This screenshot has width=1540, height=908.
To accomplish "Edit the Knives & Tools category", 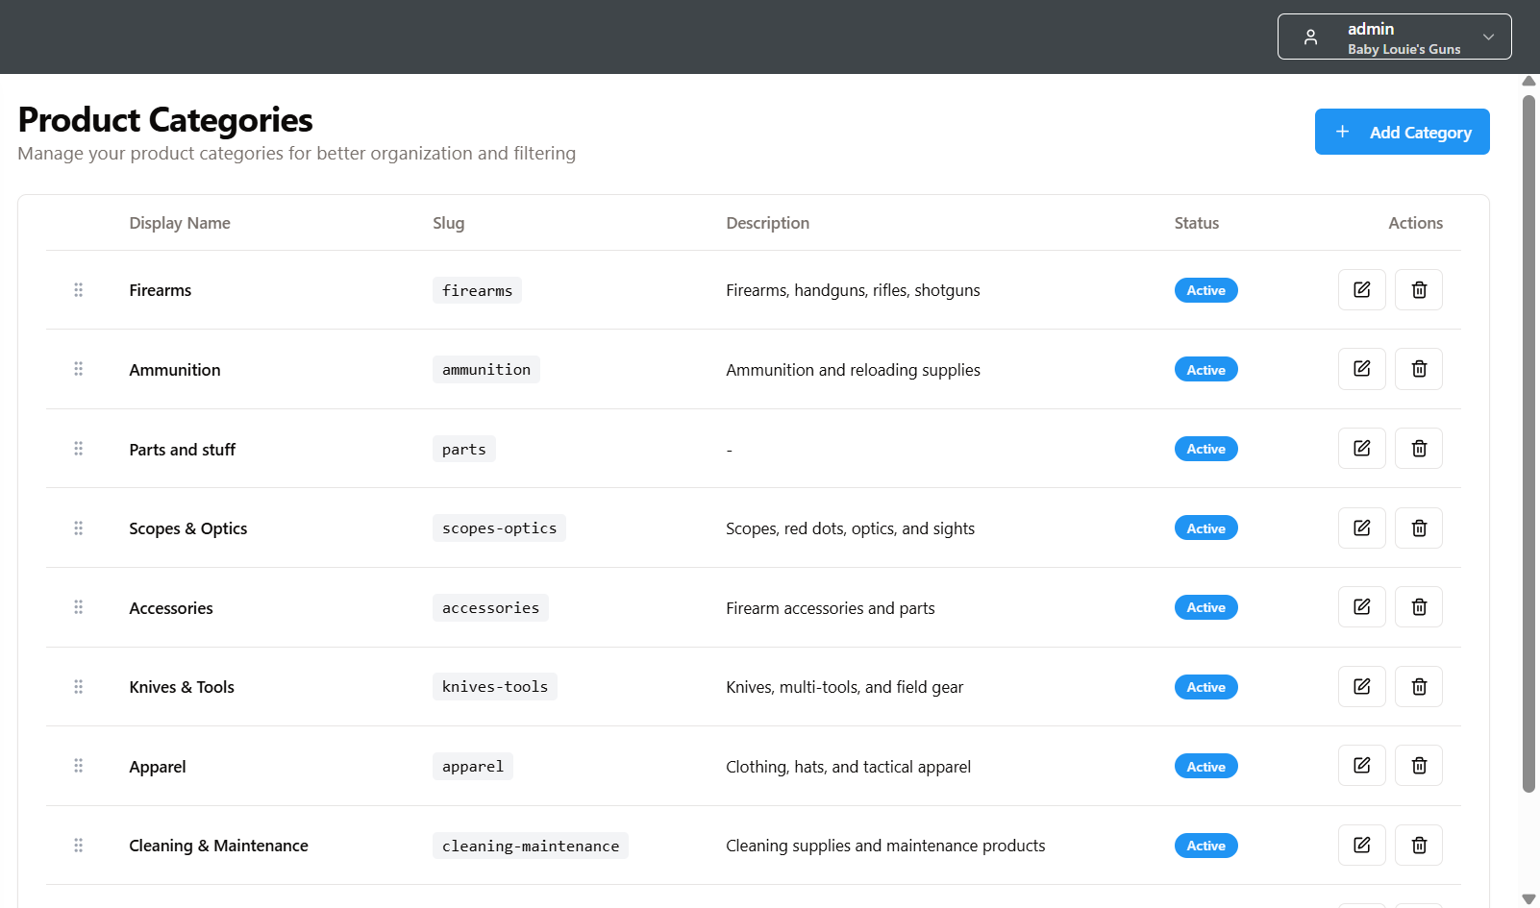I will (1361, 687).
